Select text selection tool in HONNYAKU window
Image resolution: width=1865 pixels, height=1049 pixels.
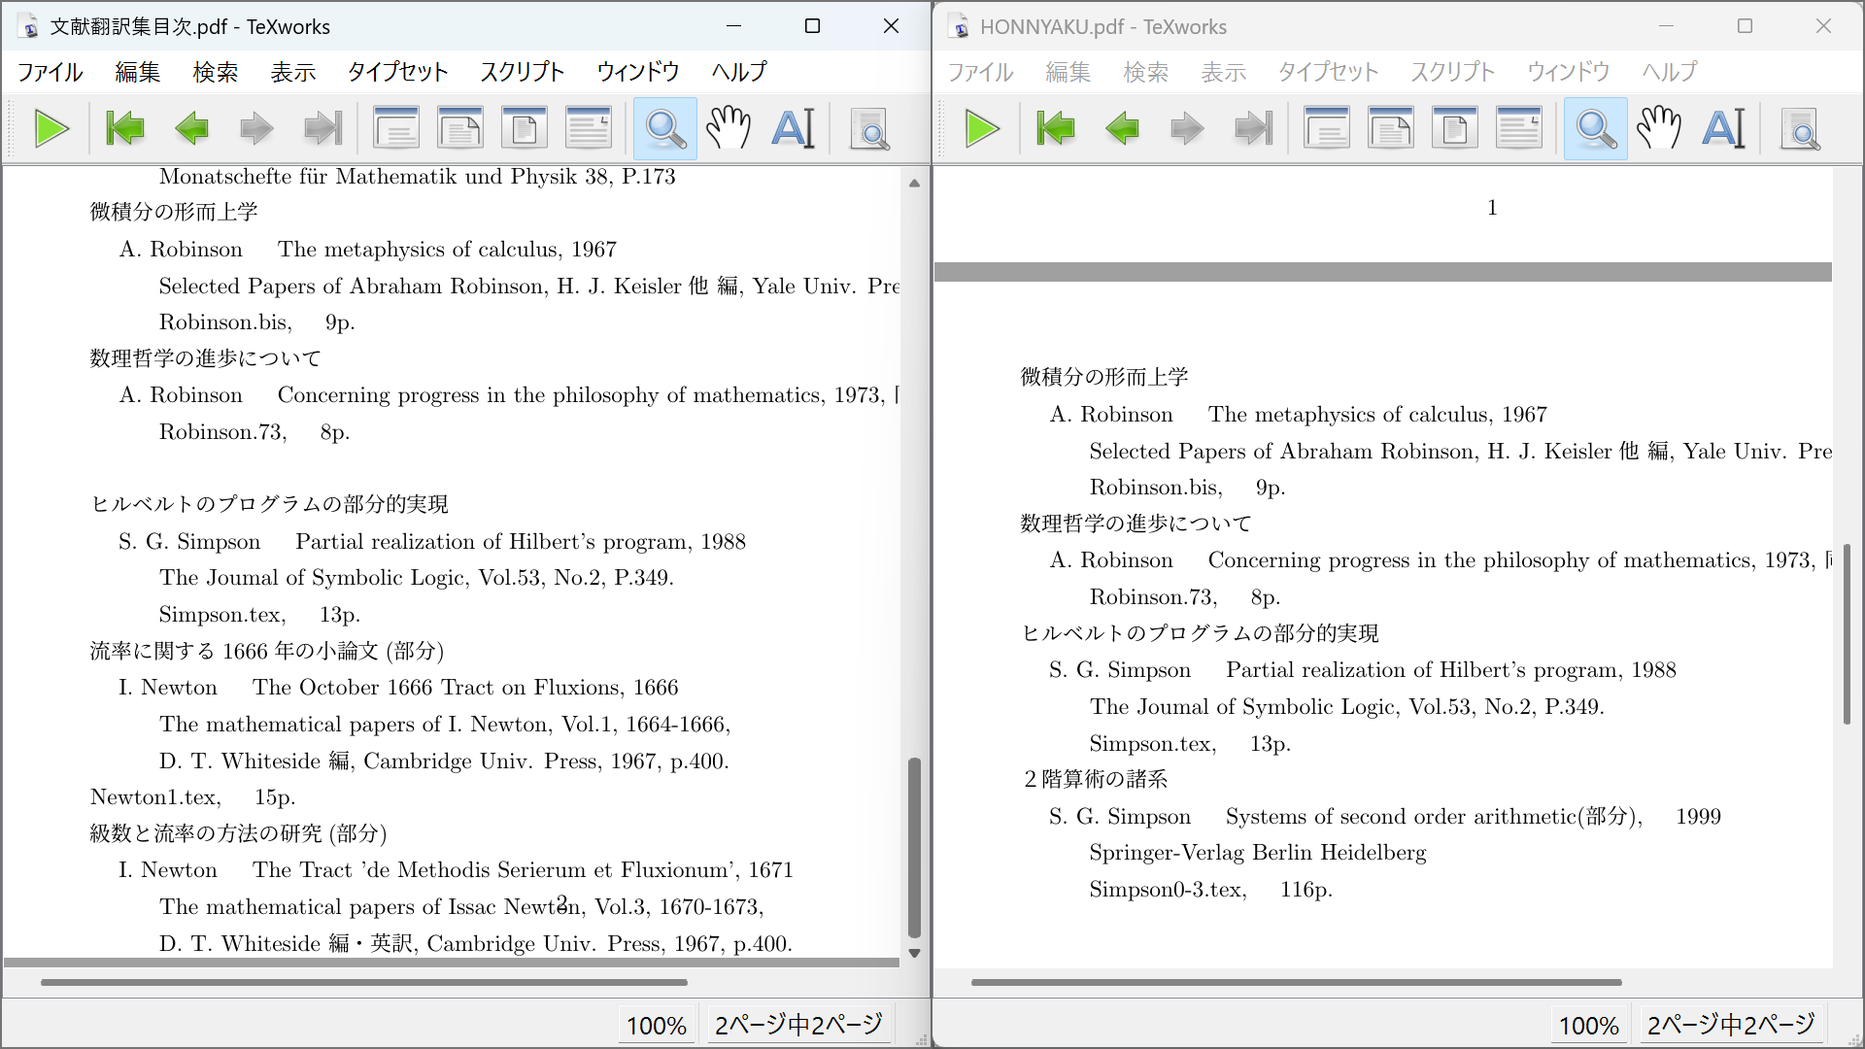(x=1724, y=129)
